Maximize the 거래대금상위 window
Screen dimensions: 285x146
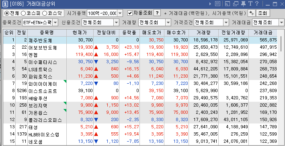[275, 4]
